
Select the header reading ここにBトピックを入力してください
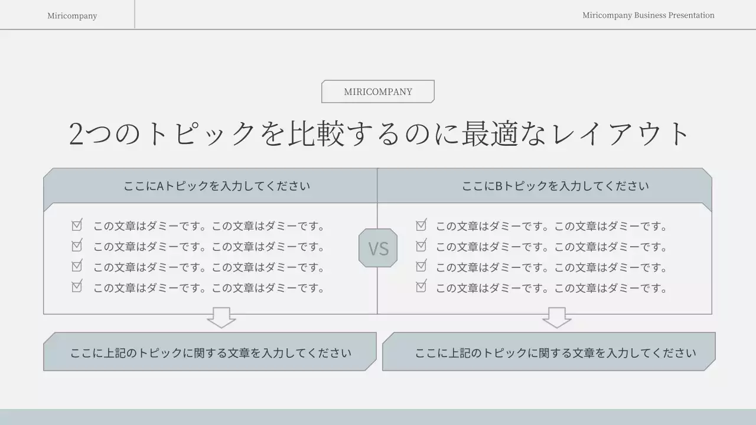click(555, 185)
